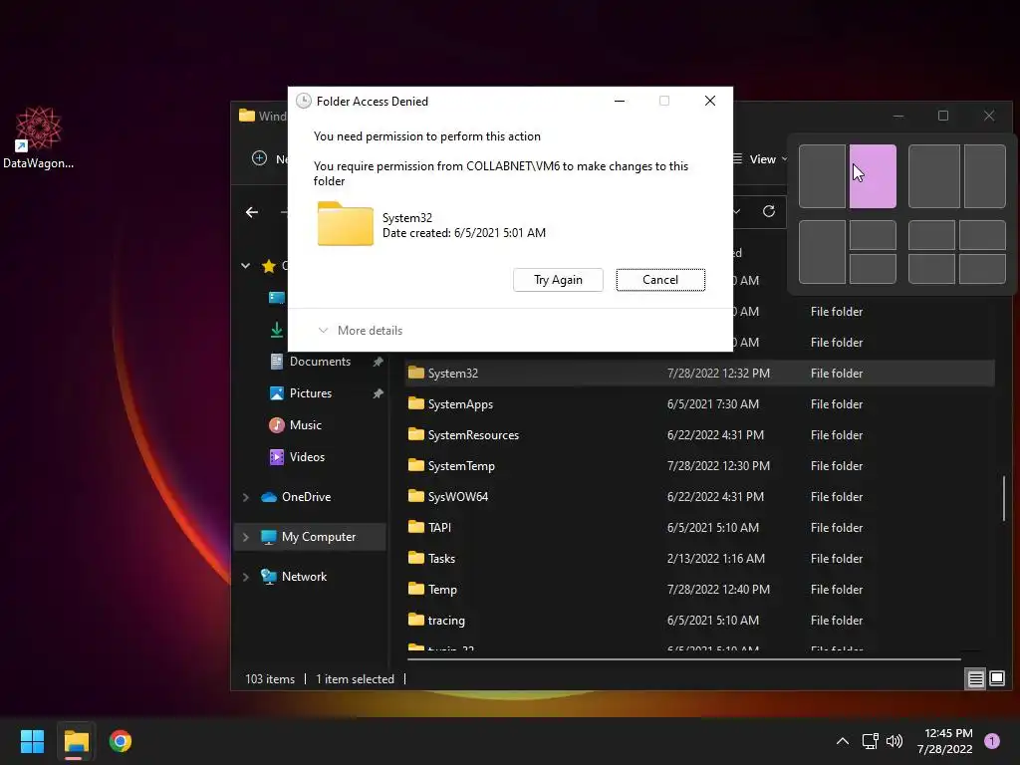Open Pictures in the navigation pane
Viewport: 1020px width, 765px height.
(x=311, y=393)
